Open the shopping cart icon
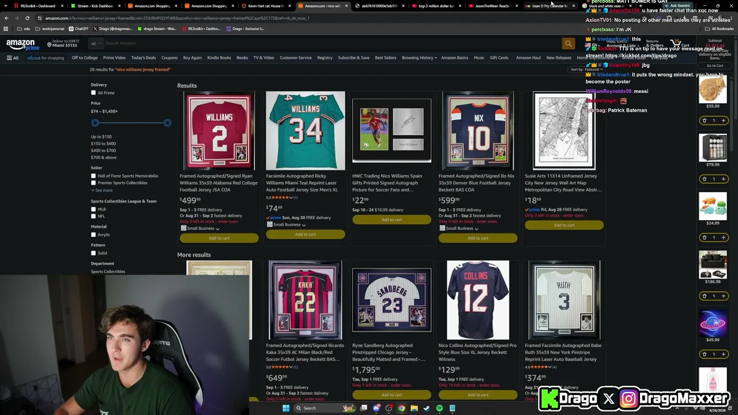Image resolution: width=738 pixels, height=415 pixels. [679, 43]
